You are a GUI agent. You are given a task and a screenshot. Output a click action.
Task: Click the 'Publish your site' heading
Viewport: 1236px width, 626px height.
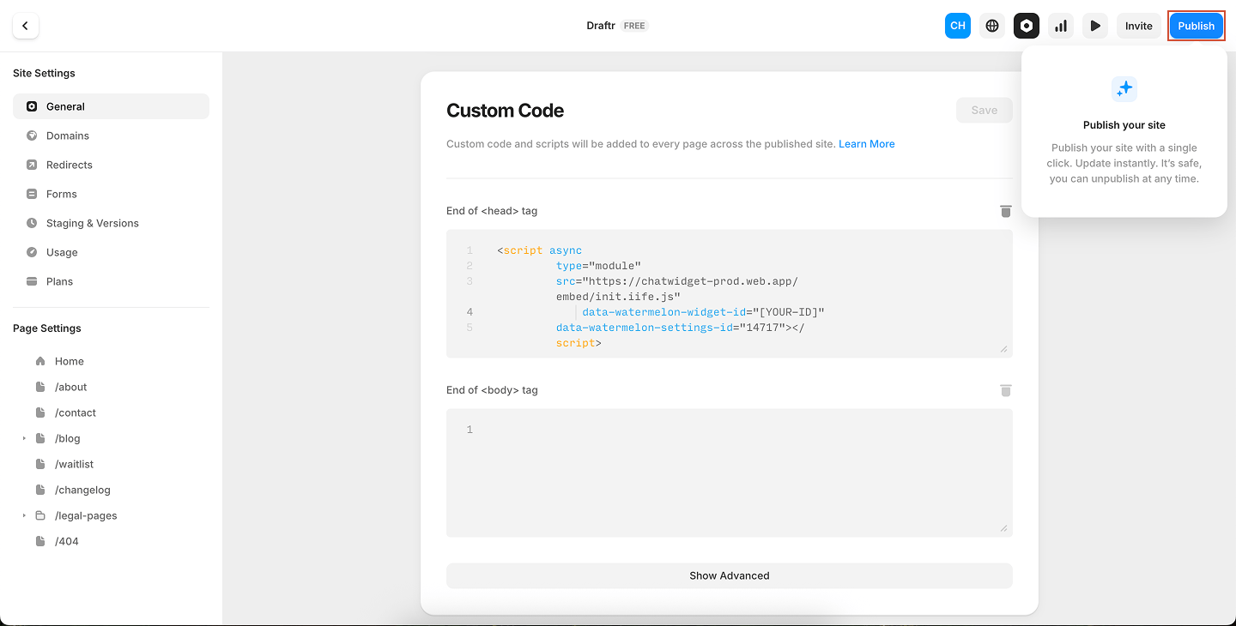point(1124,125)
